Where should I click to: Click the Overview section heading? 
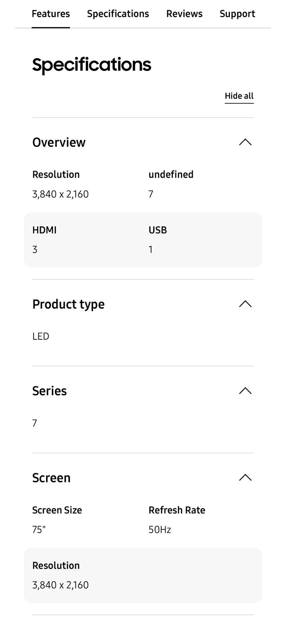tap(59, 142)
